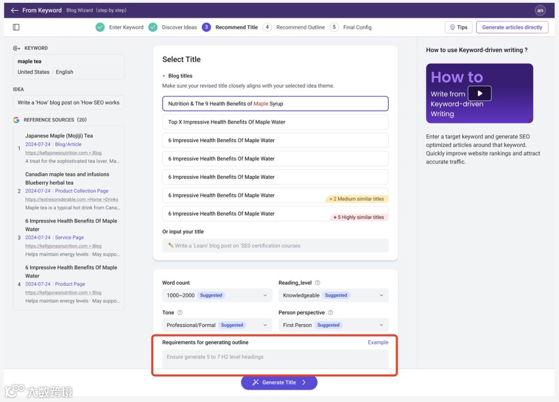Image resolution: width=559 pixels, height=402 pixels.
Task: Select the Final Config step
Action: 357,27
